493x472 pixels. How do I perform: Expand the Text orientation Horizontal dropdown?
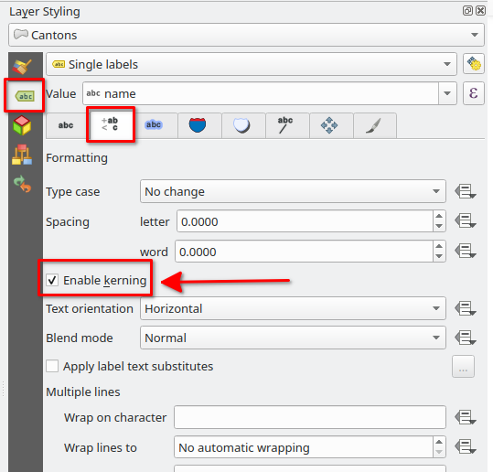[x=293, y=308]
